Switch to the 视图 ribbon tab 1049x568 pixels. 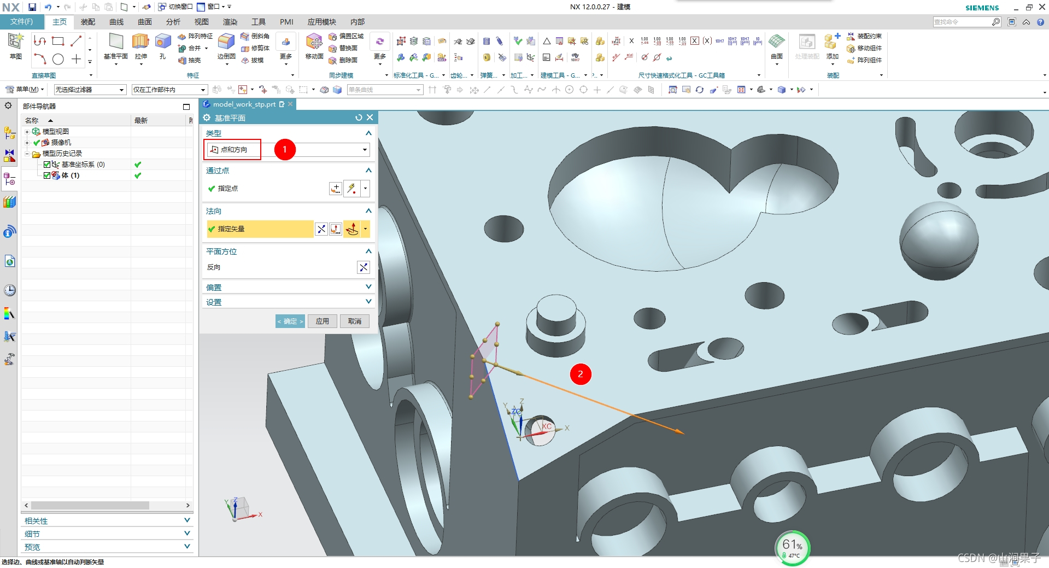[202, 22]
